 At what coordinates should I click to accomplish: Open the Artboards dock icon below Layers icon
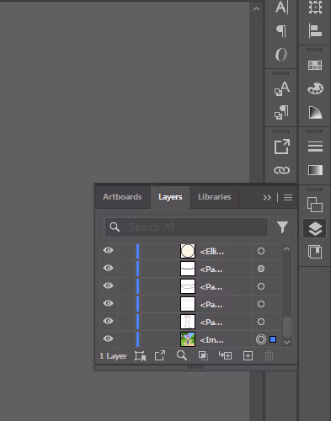point(315,252)
